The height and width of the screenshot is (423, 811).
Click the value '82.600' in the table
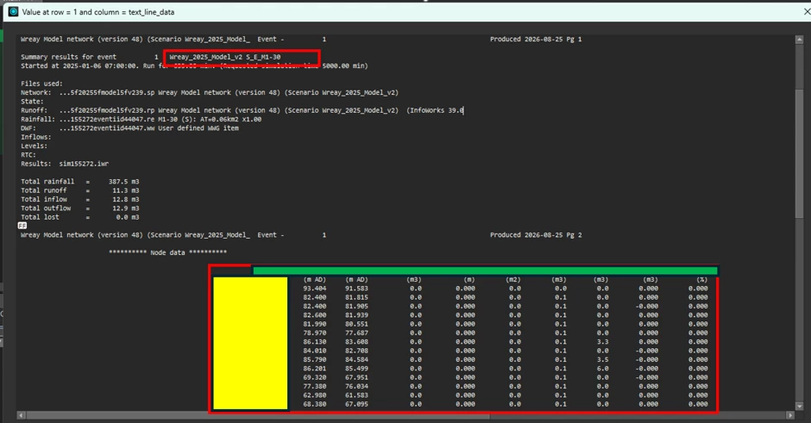click(x=314, y=314)
